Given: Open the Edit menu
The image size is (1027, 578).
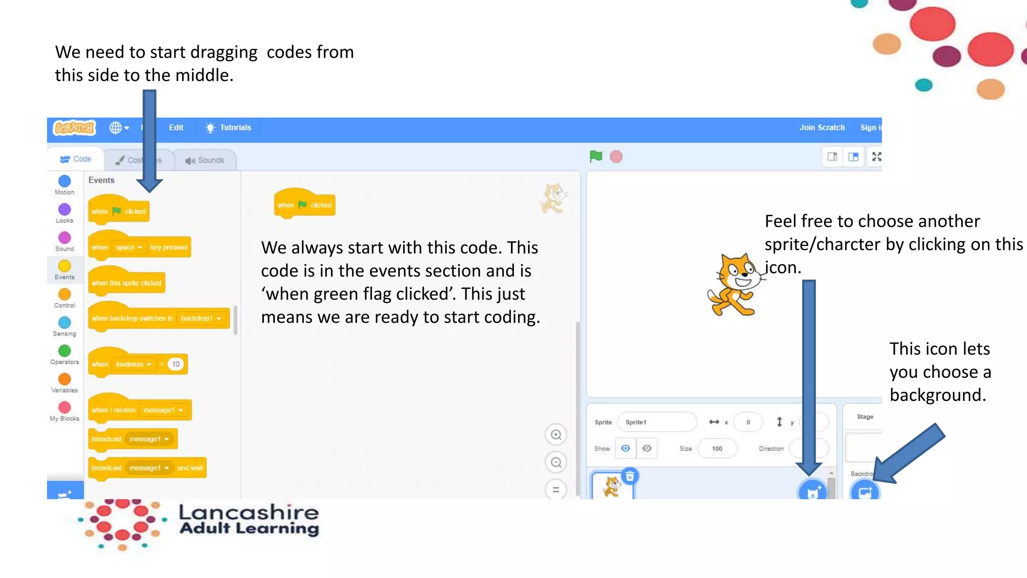Looking at the screenshot, I should coord(176,127).
